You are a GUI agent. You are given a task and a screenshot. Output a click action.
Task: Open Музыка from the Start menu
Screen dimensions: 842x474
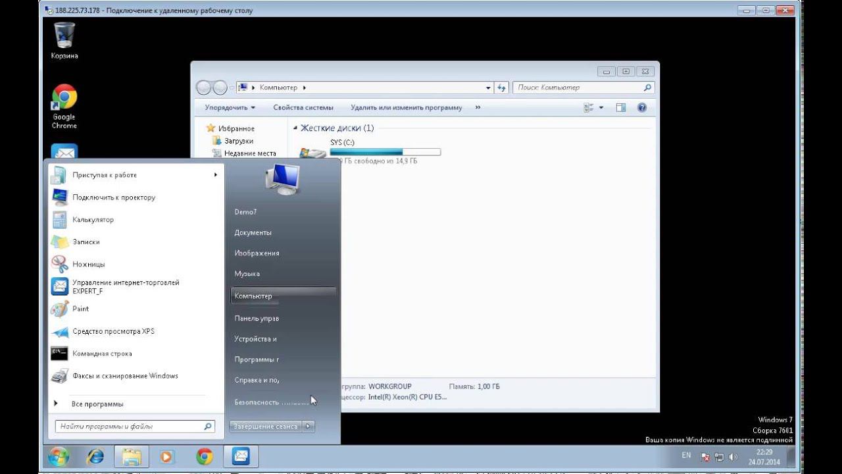[247, 273]
